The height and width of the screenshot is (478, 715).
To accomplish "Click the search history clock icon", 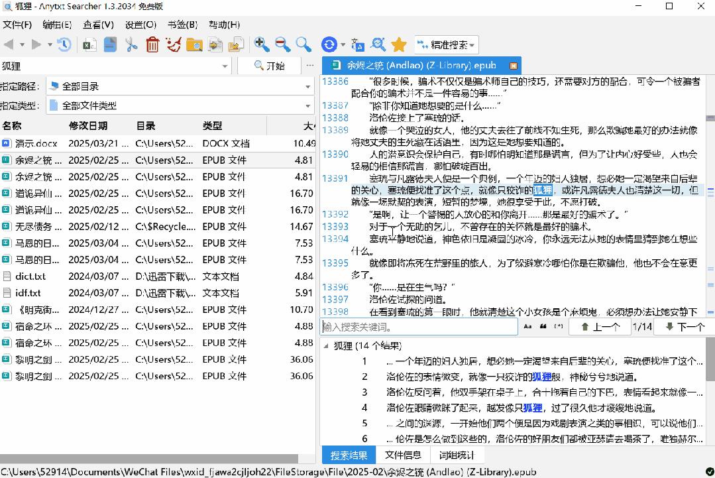I will [x=64, y=44].
